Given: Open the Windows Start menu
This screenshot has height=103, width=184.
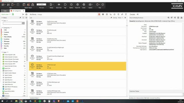Looking at the screenshot, I should (2, 101).
